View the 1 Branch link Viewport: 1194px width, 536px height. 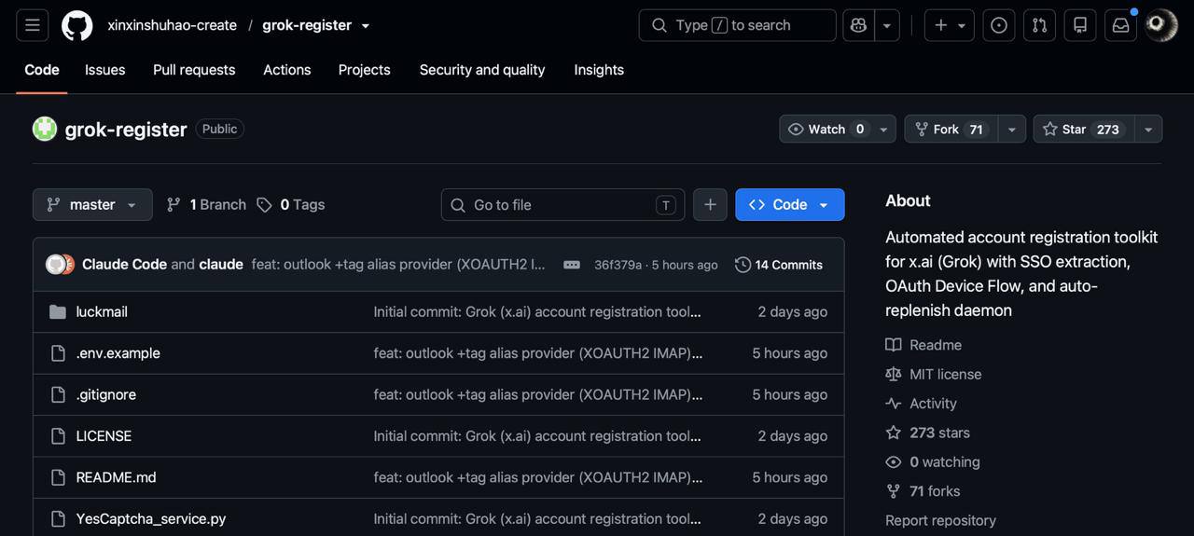pyautogui.click(x=206, y=204)
